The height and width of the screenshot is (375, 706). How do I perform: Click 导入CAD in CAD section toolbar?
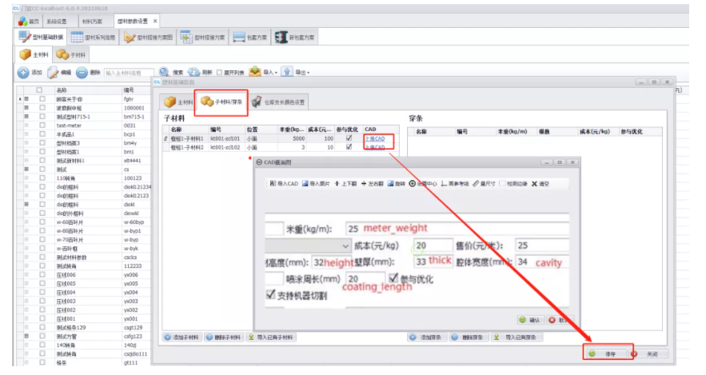pyautogui.click(x=283, y=183)
